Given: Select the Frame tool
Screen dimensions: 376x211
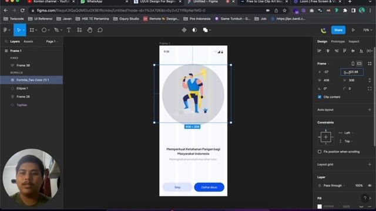Looking at the screenshot, I should click(32, 30).
